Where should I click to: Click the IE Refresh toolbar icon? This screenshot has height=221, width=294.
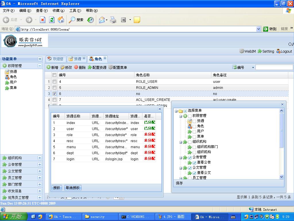(52, 20)
